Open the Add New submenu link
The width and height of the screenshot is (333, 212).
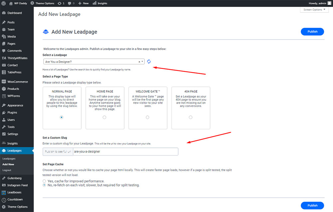pos(8,164)
